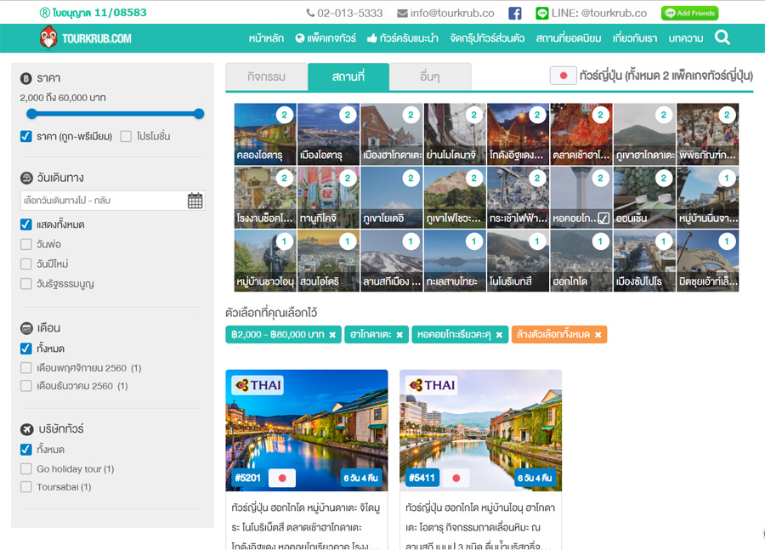Switch to the อื่นๆ tab
The image size is (765, 550).
429,77
